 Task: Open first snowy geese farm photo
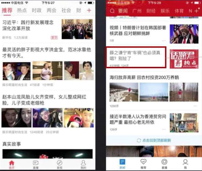pyautogui.click(x=124, y=92)
